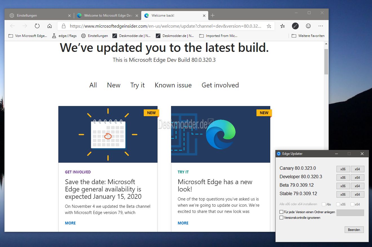Image resolution: width=372 pixels, height=247 pixels.
Task: Expand the Weitere Favoriten folder
Action: (308, 36)
